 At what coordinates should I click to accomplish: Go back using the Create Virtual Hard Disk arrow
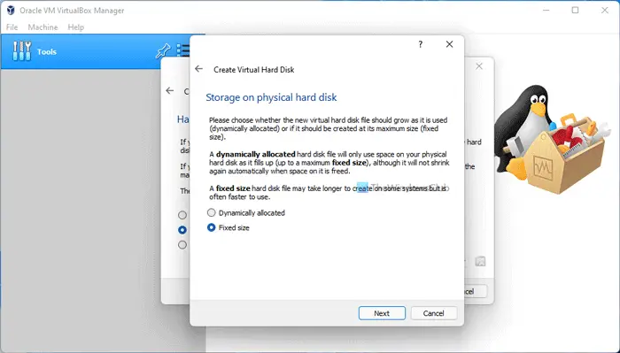(198, 69)
